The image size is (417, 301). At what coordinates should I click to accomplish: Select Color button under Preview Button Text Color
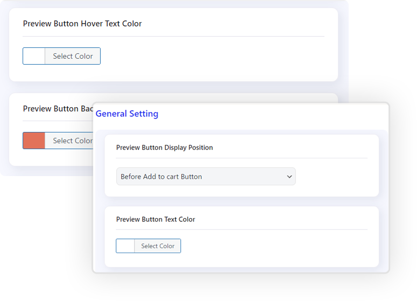click(x=158, y=246)
